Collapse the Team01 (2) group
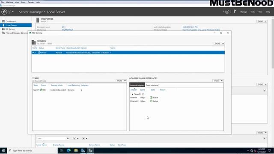274x154 pixels. 132,94
